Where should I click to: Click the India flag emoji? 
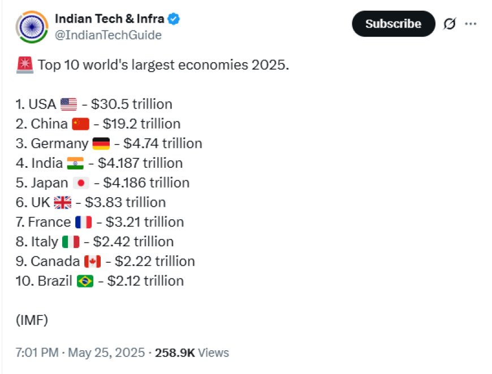tap(75, 163)
